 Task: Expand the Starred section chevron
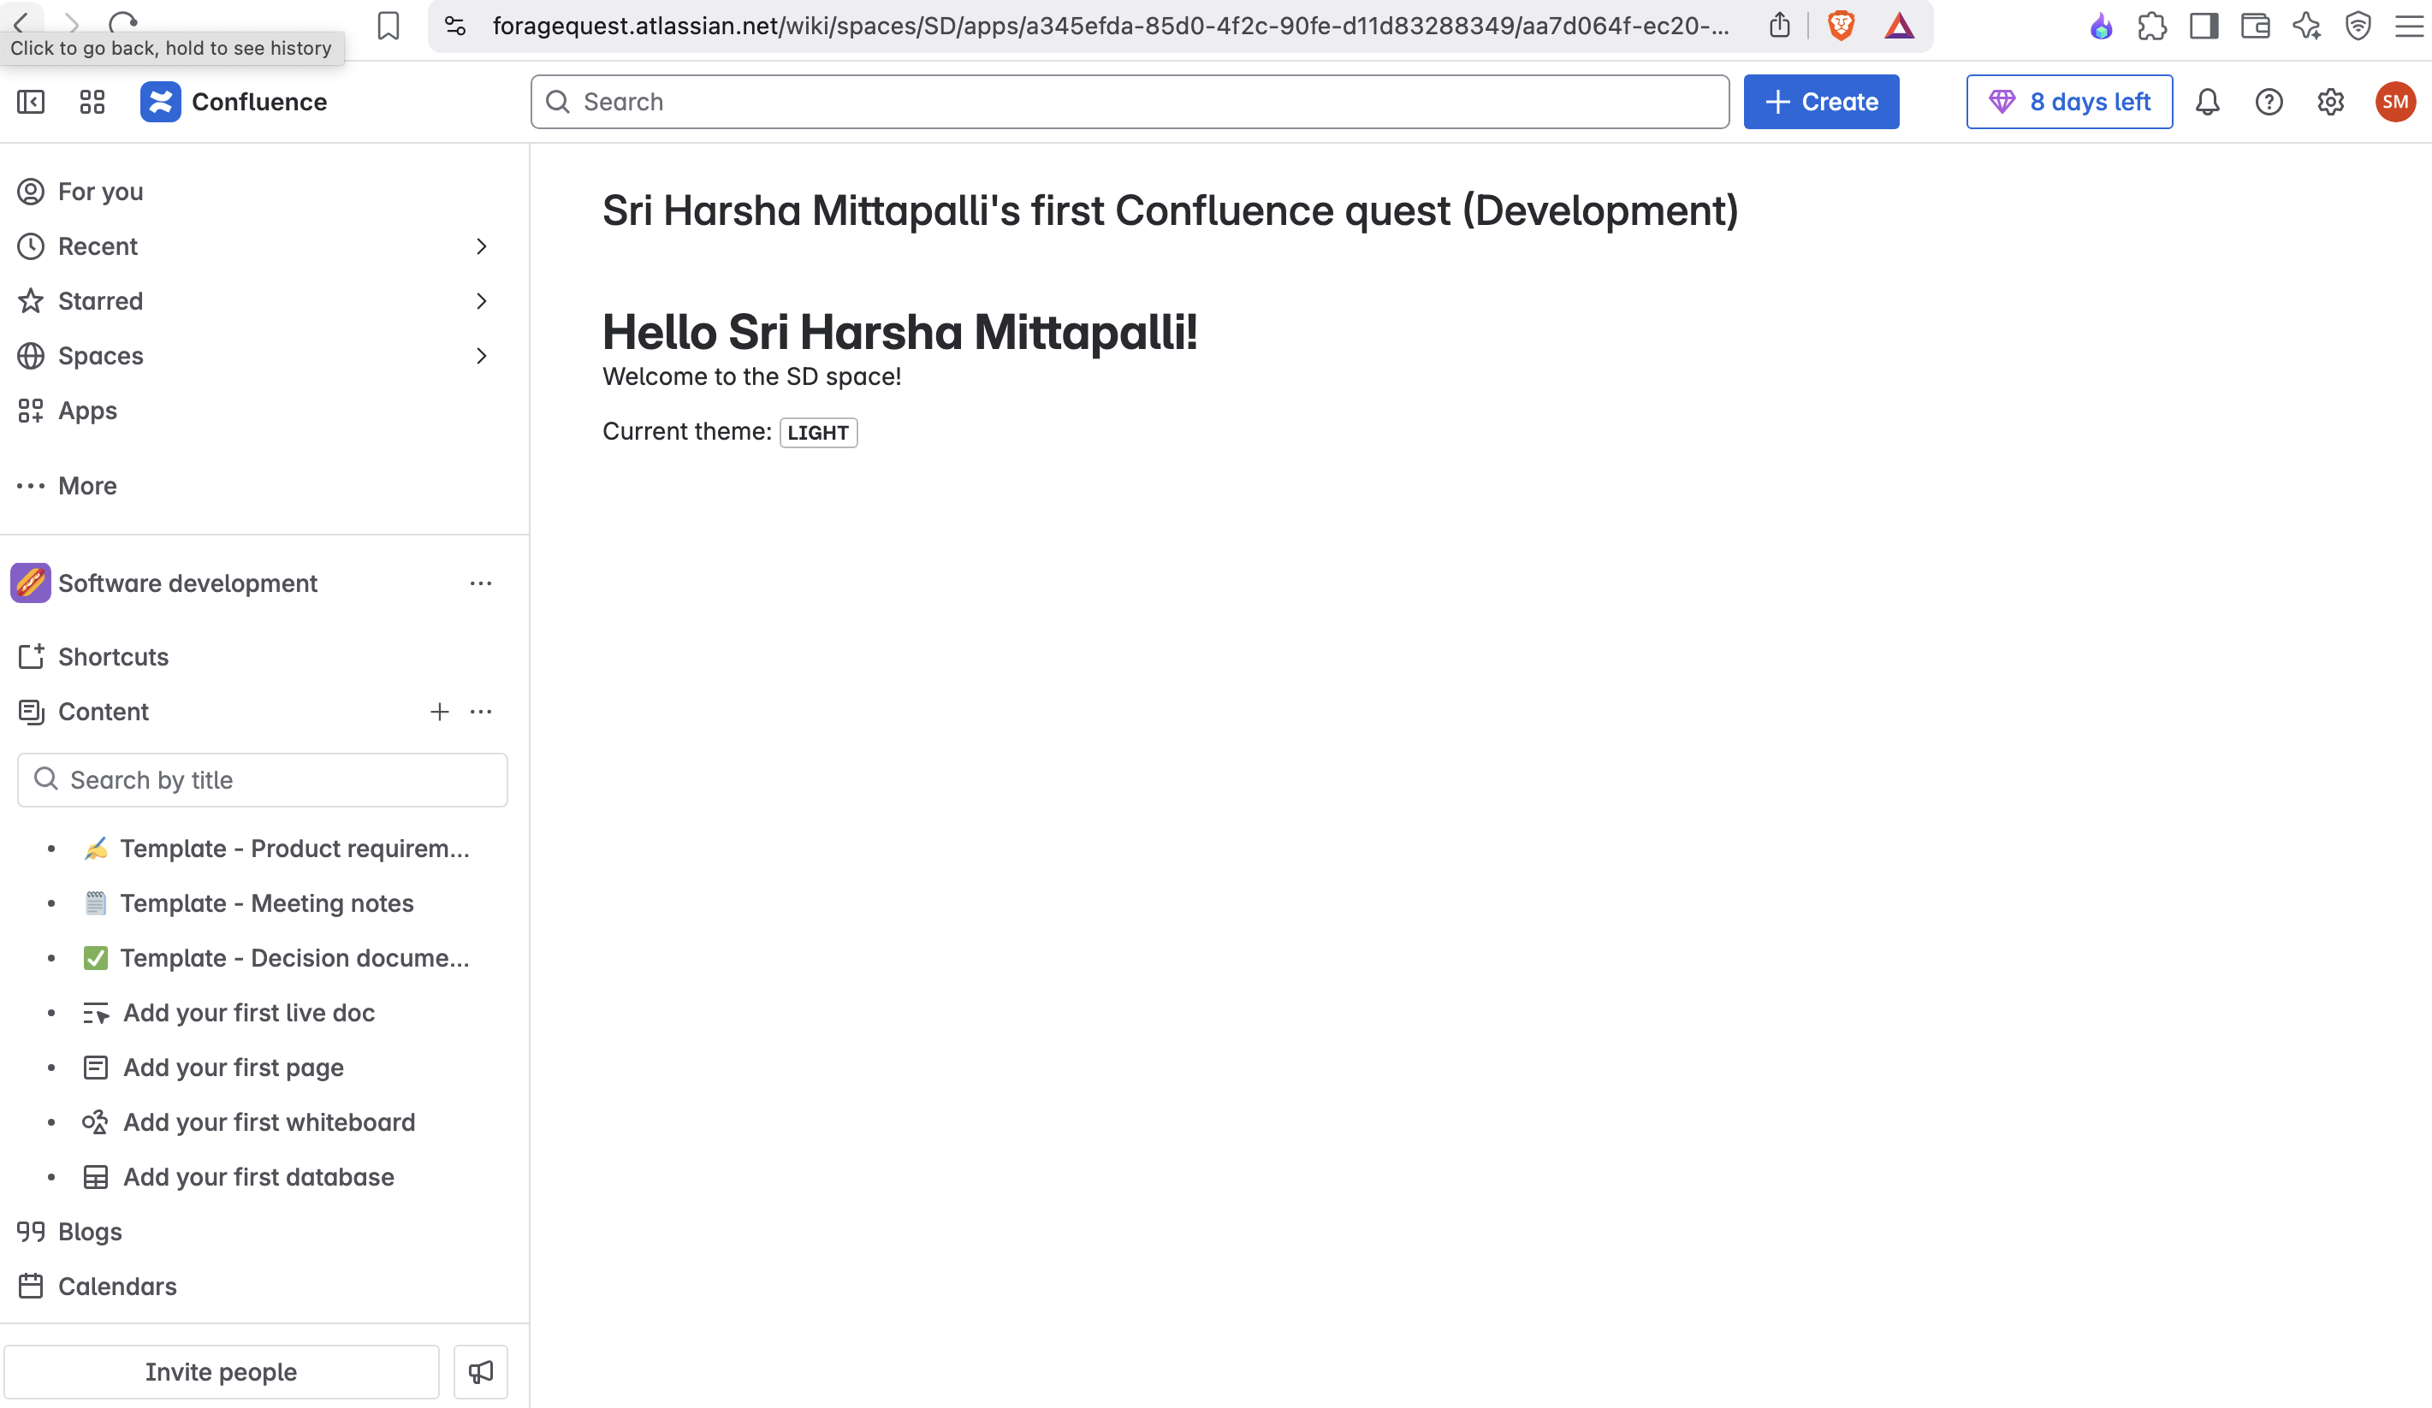click(x=482, y=302)
